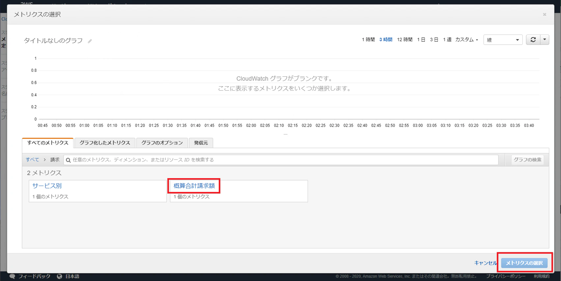
Task: Select the 3 日 time range
Action: pyautogui.click(x=434, y=39)
